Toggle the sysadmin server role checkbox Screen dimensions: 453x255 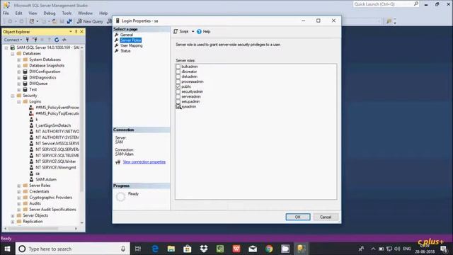pyautogui.click(x=178, y=107)
